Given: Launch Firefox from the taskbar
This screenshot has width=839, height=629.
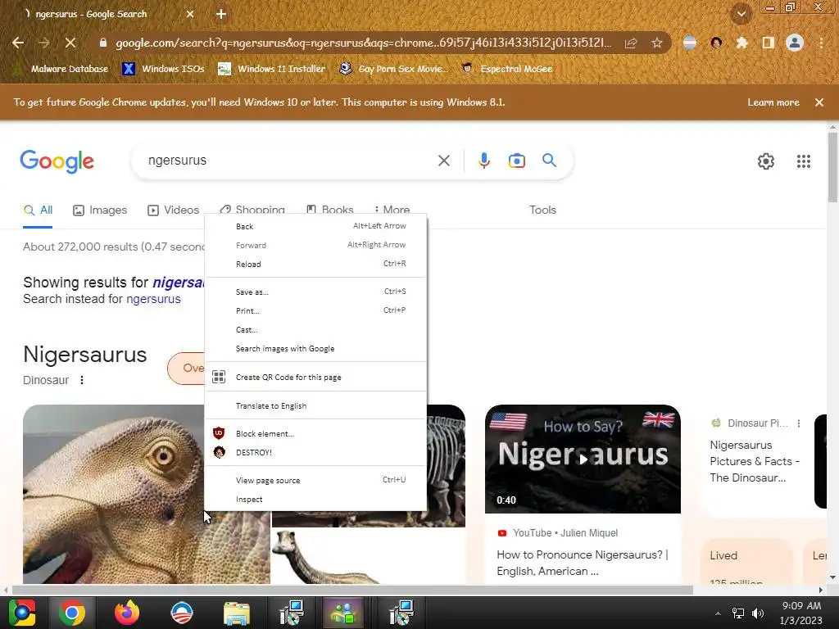Looking at the screenshot, I should [127, 613].
